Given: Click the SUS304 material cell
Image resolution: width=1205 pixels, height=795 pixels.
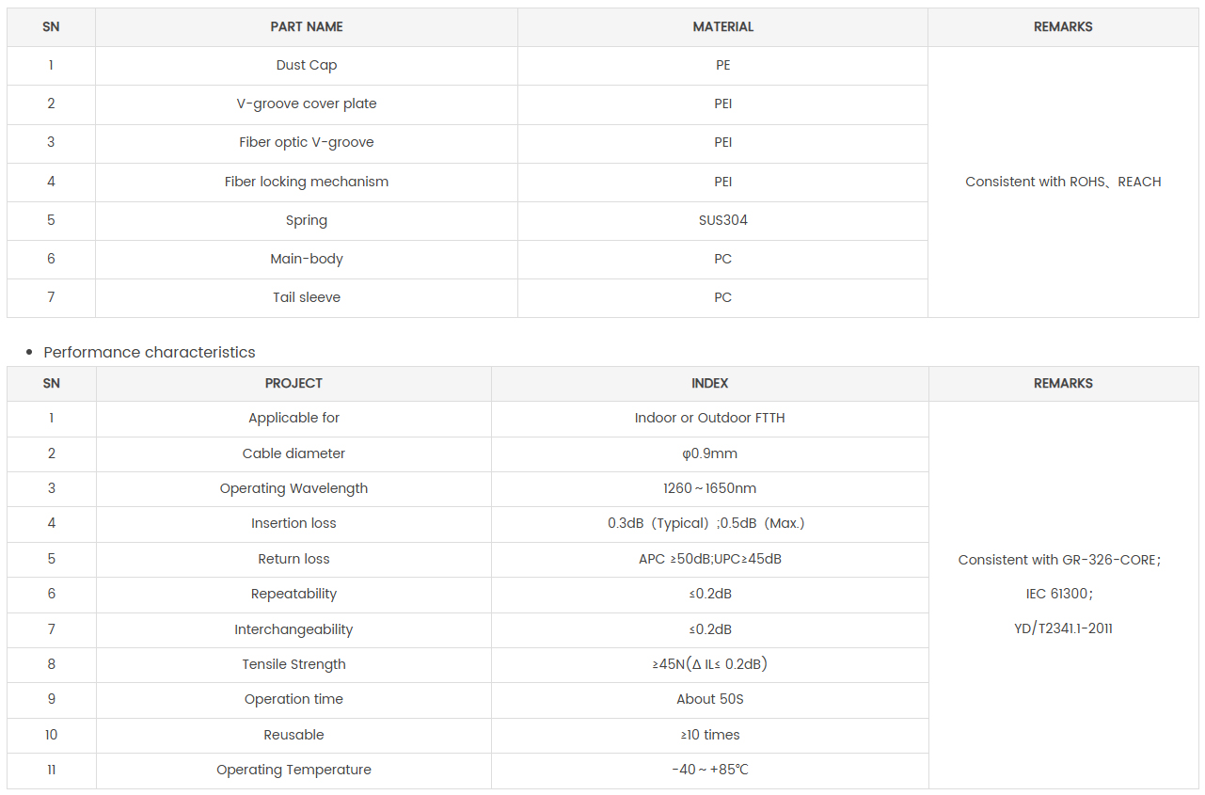Looking at the screenshot, I should (x=722, y=220).
